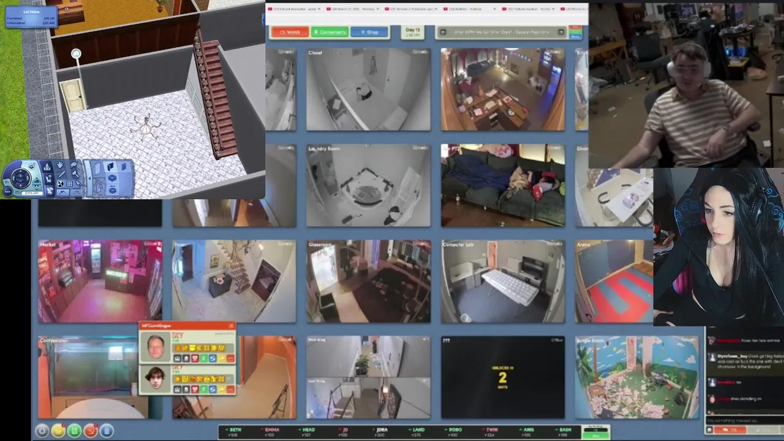
Task: Click the green Contestants button
Action: tap(330, 32)
